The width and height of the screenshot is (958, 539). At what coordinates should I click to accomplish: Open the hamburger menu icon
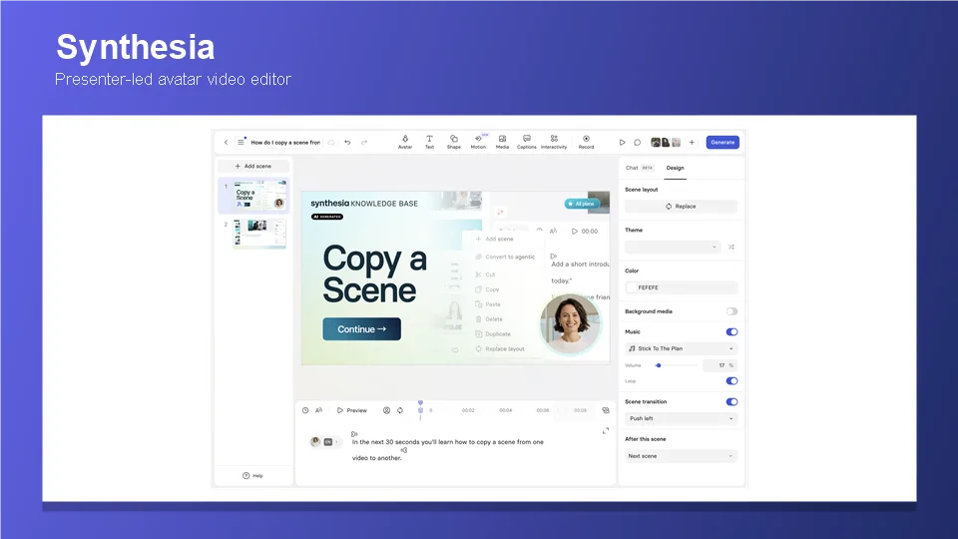240,143
